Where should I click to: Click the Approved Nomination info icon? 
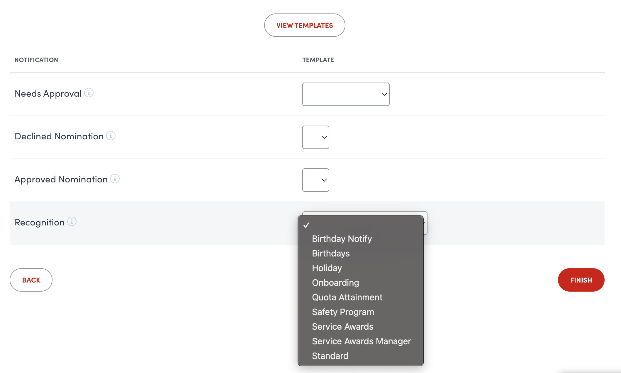click(115, 179)
